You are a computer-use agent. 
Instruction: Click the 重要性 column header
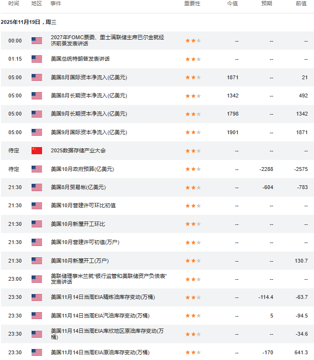tap(192, 3)
